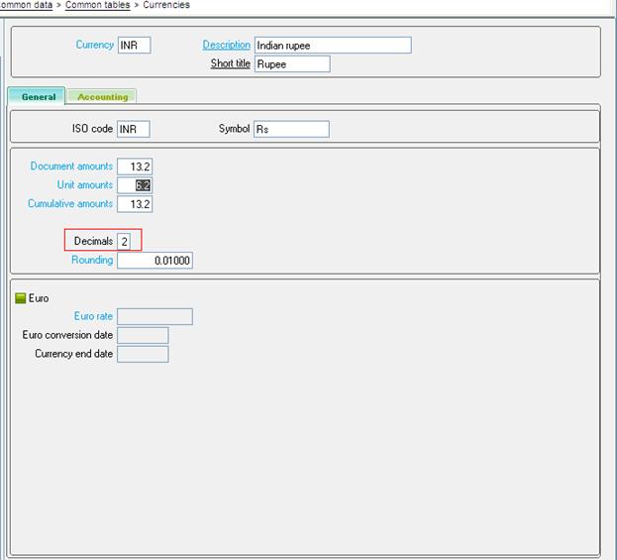The height and width of the screenshot is (560, 617).
Task: Click the Unit amounts label
Action: tap(85, 184)
